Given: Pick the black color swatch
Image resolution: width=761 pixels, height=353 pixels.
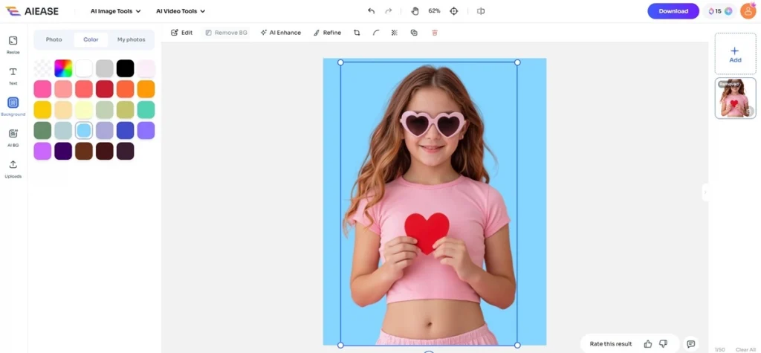Looking at the screenshot, I should (x=125, y=68).
